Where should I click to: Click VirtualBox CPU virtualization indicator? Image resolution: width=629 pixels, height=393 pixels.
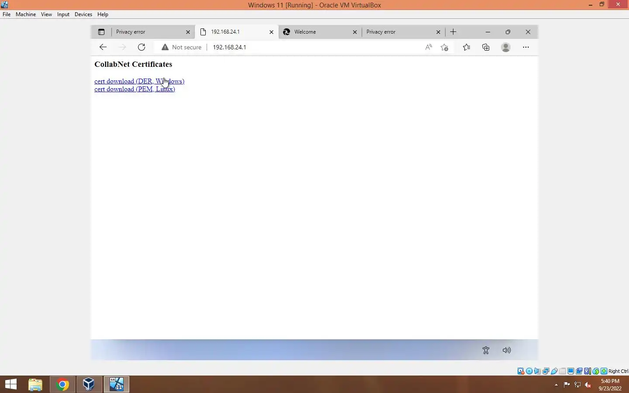(587, 371)
